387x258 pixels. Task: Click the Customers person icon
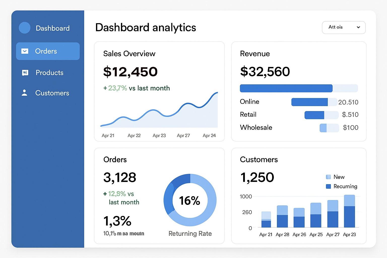point(24,93)
